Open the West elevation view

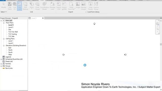10,55
